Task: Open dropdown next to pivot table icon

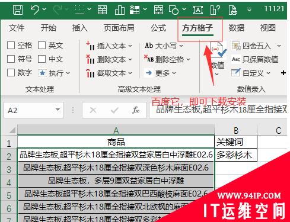Action: pyautogui.click(x=145, y=9)
